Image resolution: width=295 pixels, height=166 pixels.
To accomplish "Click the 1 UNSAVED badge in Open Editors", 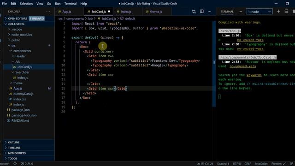I will 37,18.
